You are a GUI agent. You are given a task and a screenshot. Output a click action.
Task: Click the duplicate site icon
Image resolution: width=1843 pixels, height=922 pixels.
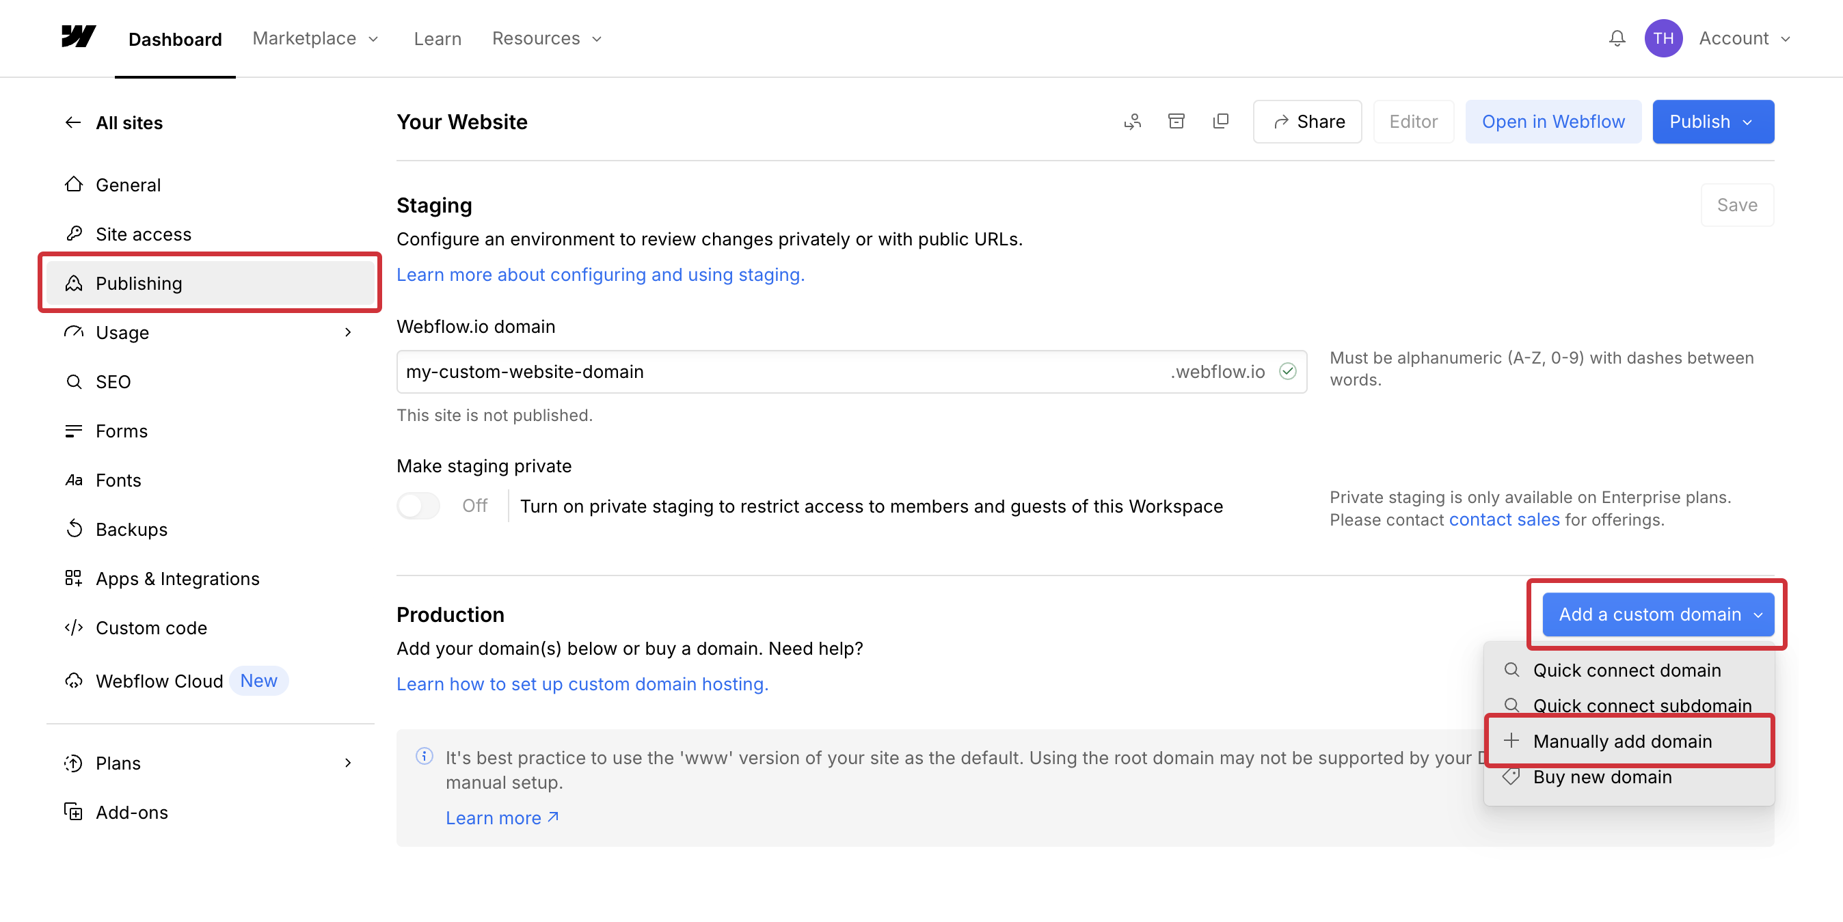1220,121
